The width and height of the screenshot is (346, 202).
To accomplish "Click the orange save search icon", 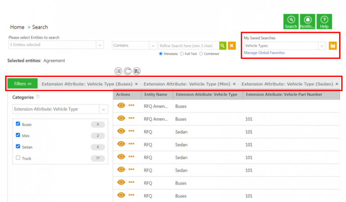I will coord(333,45).
